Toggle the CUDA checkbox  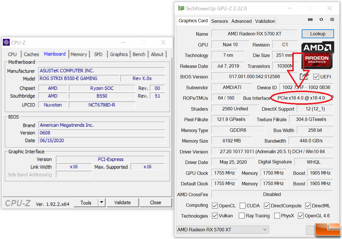(242, 206)
